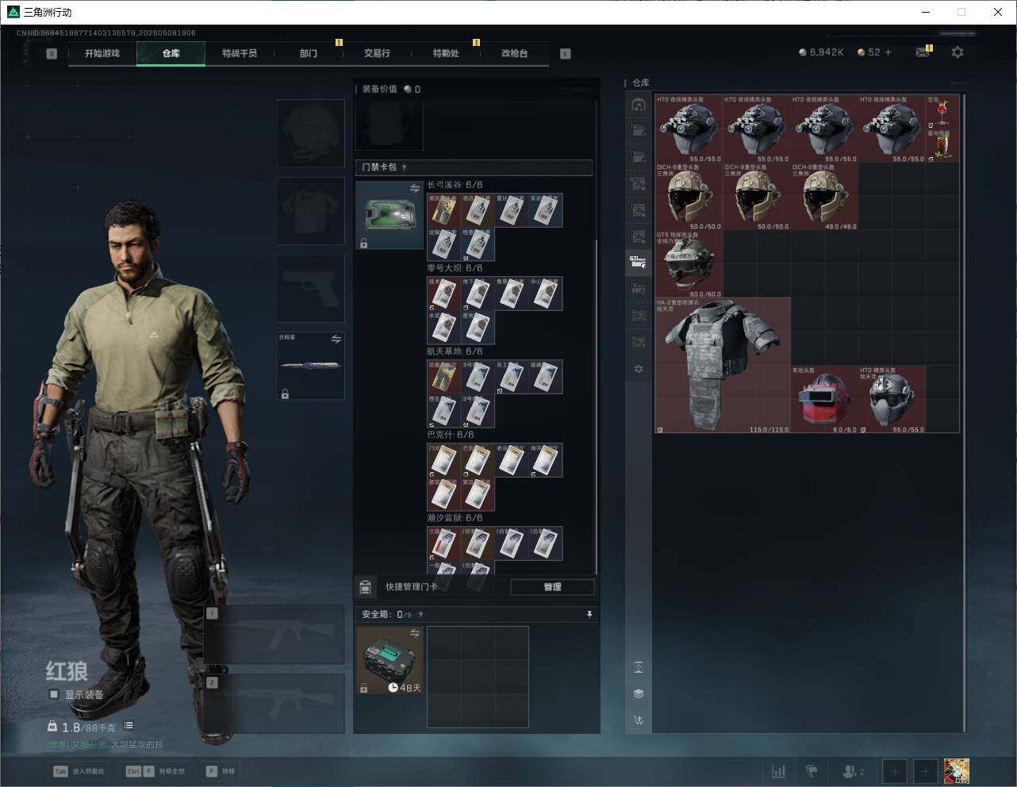This screenshot has width=1017, height=787.
Task: Select the green keycard case item
Action: click(390, 215)
